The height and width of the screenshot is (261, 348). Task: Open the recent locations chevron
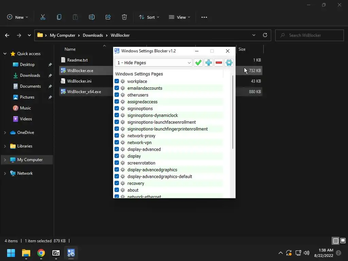coord(29,35)
